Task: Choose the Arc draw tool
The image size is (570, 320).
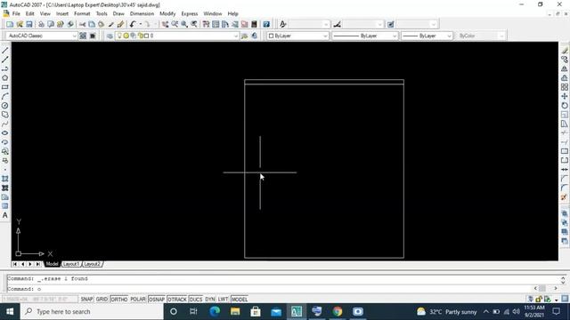Action: coord(5,97)
